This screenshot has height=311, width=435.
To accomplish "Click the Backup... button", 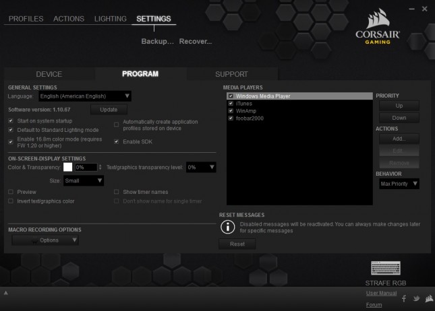I will [x=157, y=41].
